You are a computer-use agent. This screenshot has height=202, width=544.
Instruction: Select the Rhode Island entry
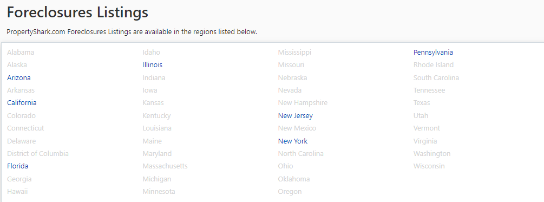coord(434,65)
